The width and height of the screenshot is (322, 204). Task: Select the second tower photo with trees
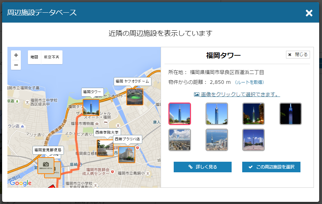click(217, 114)
